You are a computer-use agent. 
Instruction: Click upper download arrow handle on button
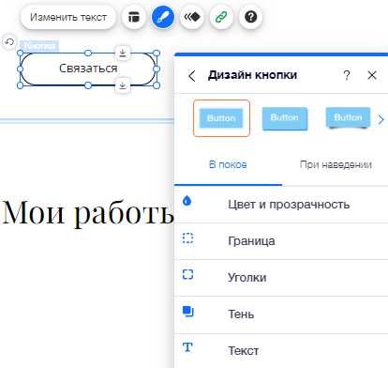pyautogui.click(x=123, y=53)
